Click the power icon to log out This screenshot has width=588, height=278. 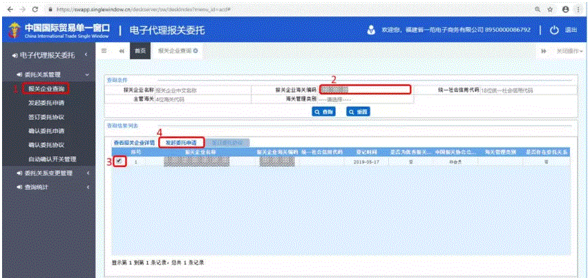(554, 30)
